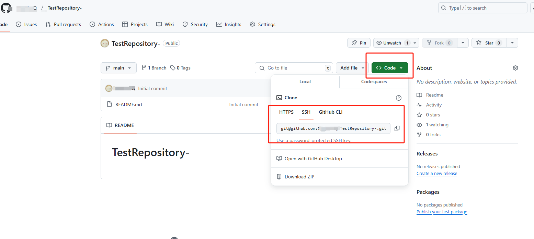The image size is (534, 239).
Task: Go to the Wiki tab
Action: tap(165, 24)
